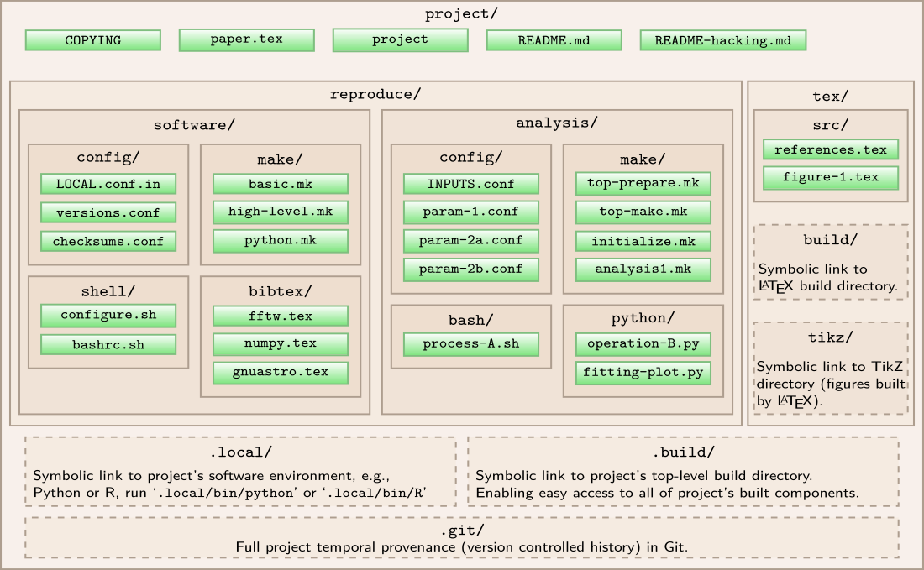Select the configure.sh file box

pyautogui.click(x=108, y=316)
